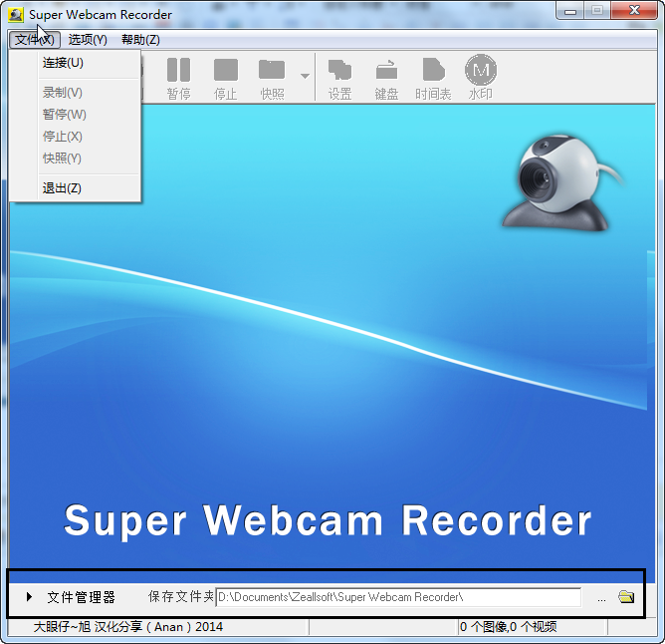Choose 停止(X) from the file menu
665x644 pixels.
tap(75, 137)
